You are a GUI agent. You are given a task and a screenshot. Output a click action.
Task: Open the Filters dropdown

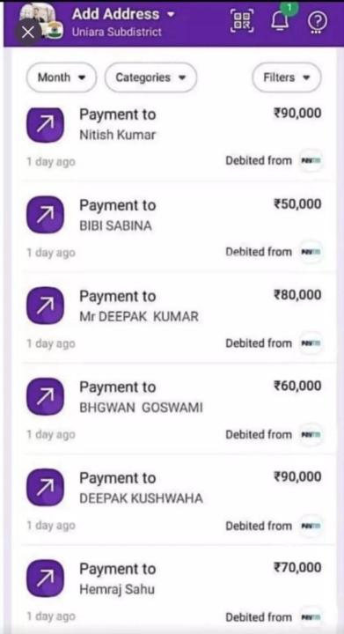[287, 77]
